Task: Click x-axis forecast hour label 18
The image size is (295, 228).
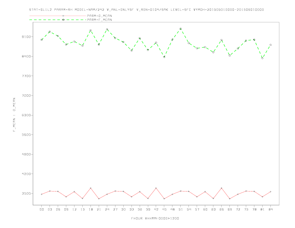Action: point(91,209)
